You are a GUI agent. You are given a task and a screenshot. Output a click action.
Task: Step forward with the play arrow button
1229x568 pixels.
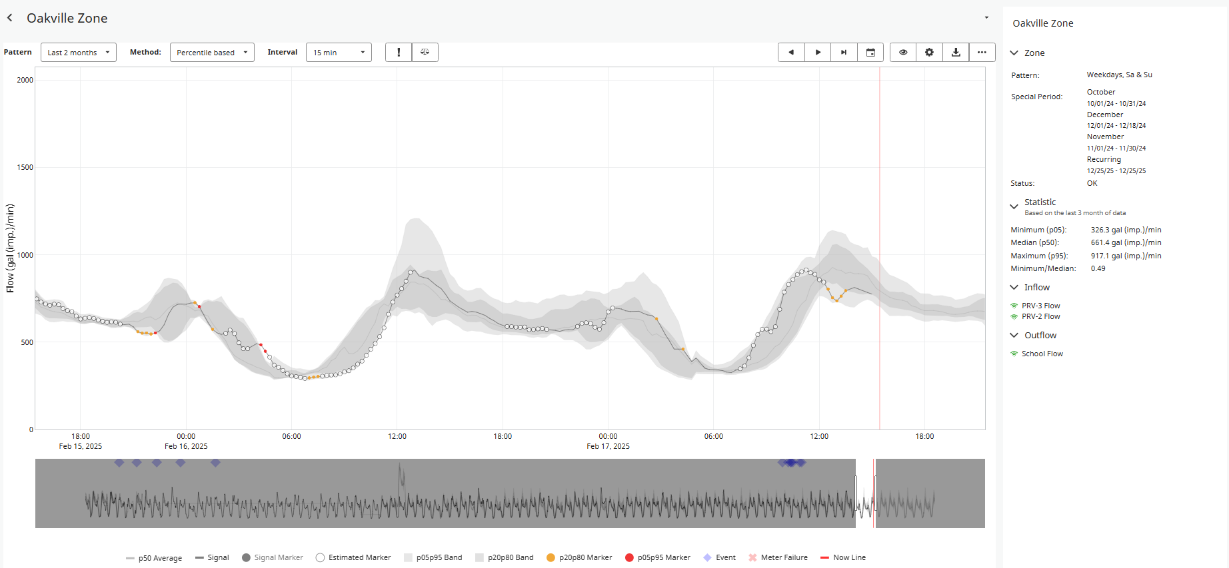[x=818, y=52]
